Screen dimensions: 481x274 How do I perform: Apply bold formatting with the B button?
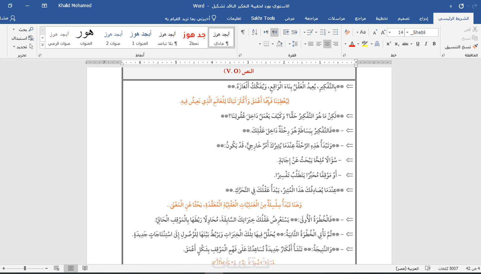point(434,44)
